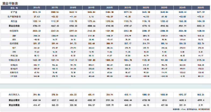Select the 单位: 吨 header cell
Screen dimensions: 211x112
pos(14,8)
